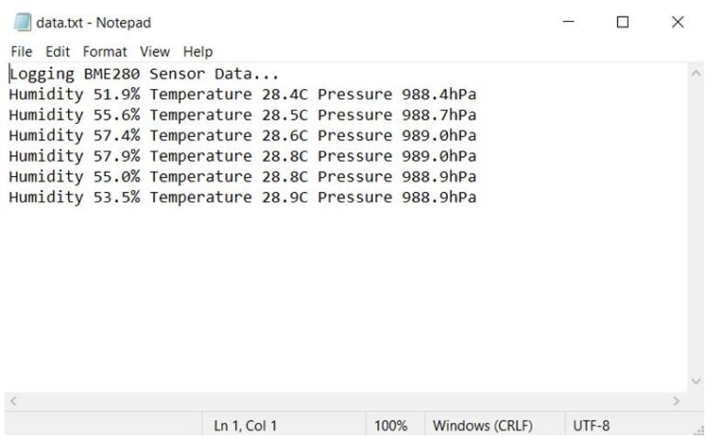This screenshot has height=437, width=705.
Task: Click the horizontal scrollbar right arrow
Action: click(676, 400)
